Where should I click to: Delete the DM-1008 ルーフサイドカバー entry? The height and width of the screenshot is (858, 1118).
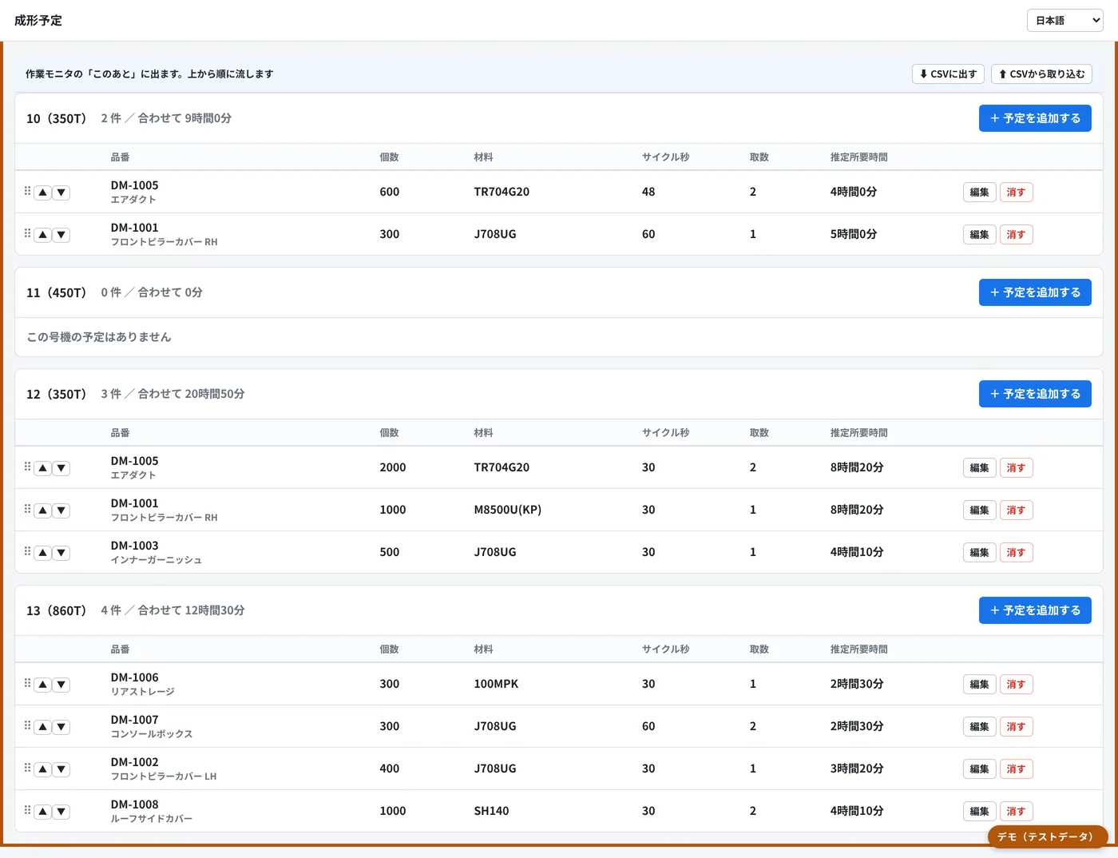(x=1016, y=812)
